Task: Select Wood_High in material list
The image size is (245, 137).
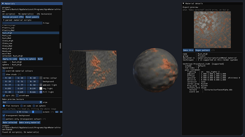Action: 31,48
